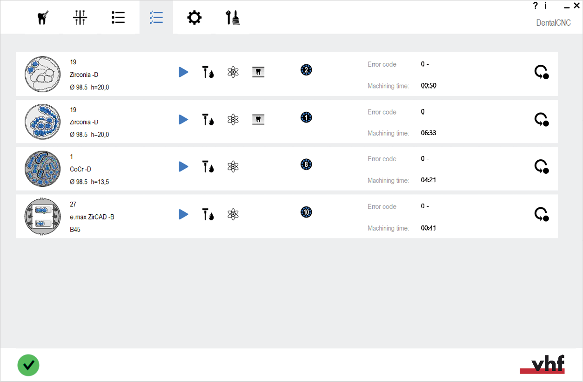Open the maintenance wrench and brush tab
The height and width of the screenshot is (382, 583).
pyautogui.click(x=232, y=18)
